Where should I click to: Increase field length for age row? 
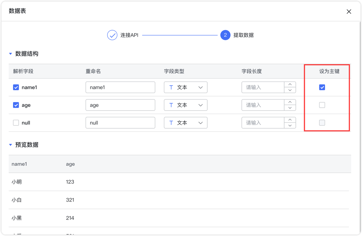[290, 102]
